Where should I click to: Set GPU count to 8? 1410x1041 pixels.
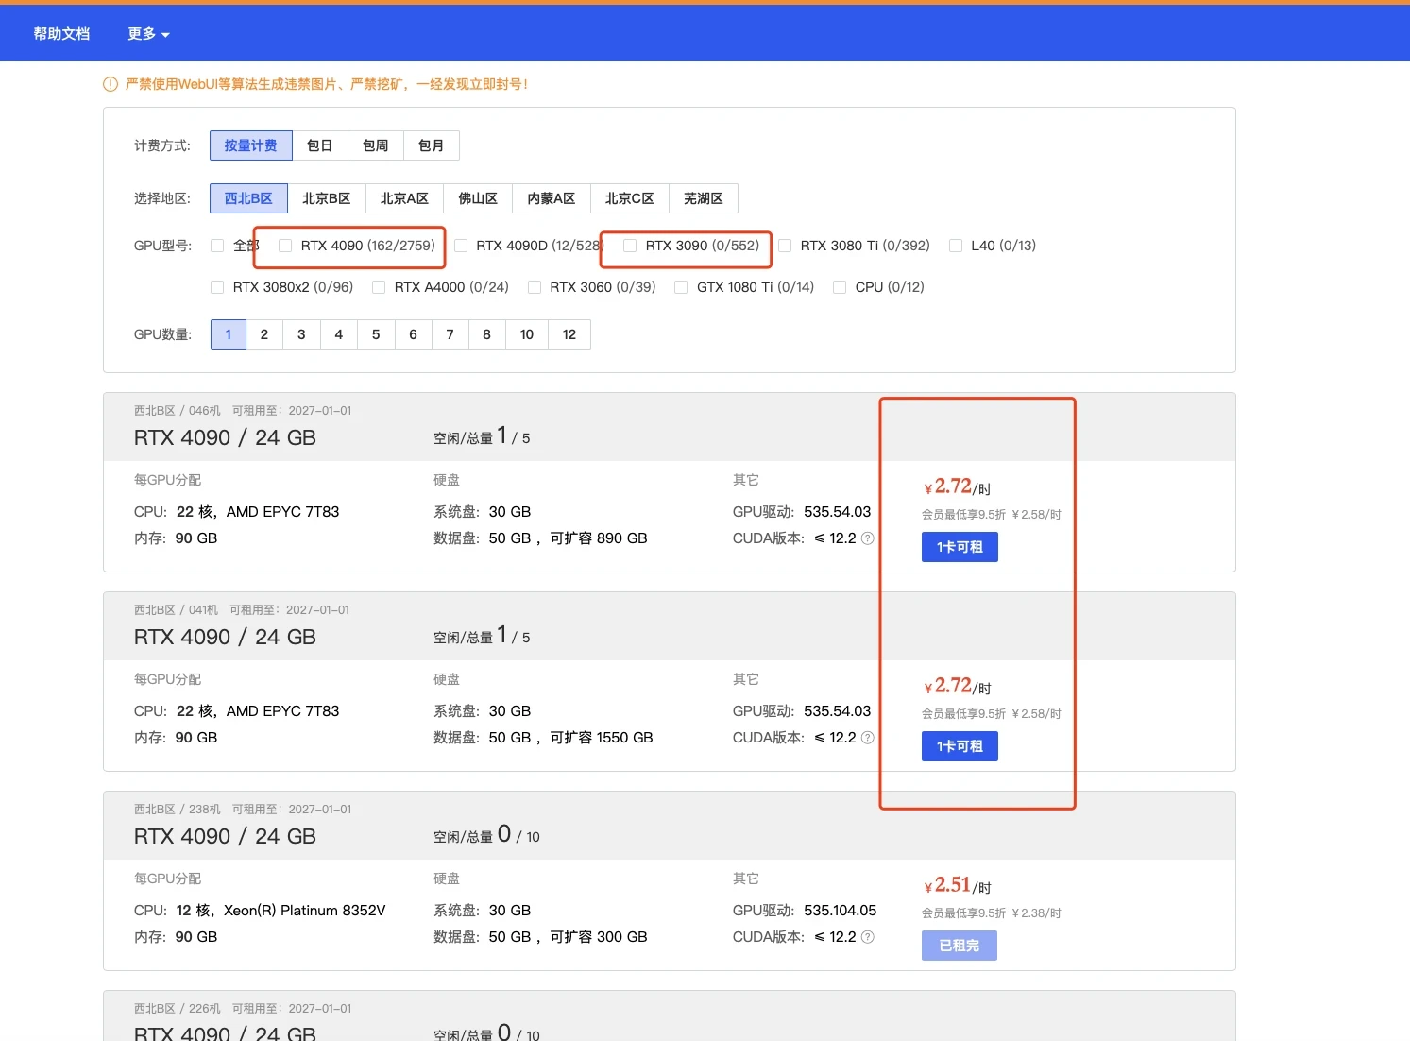(x=487, y=334)
